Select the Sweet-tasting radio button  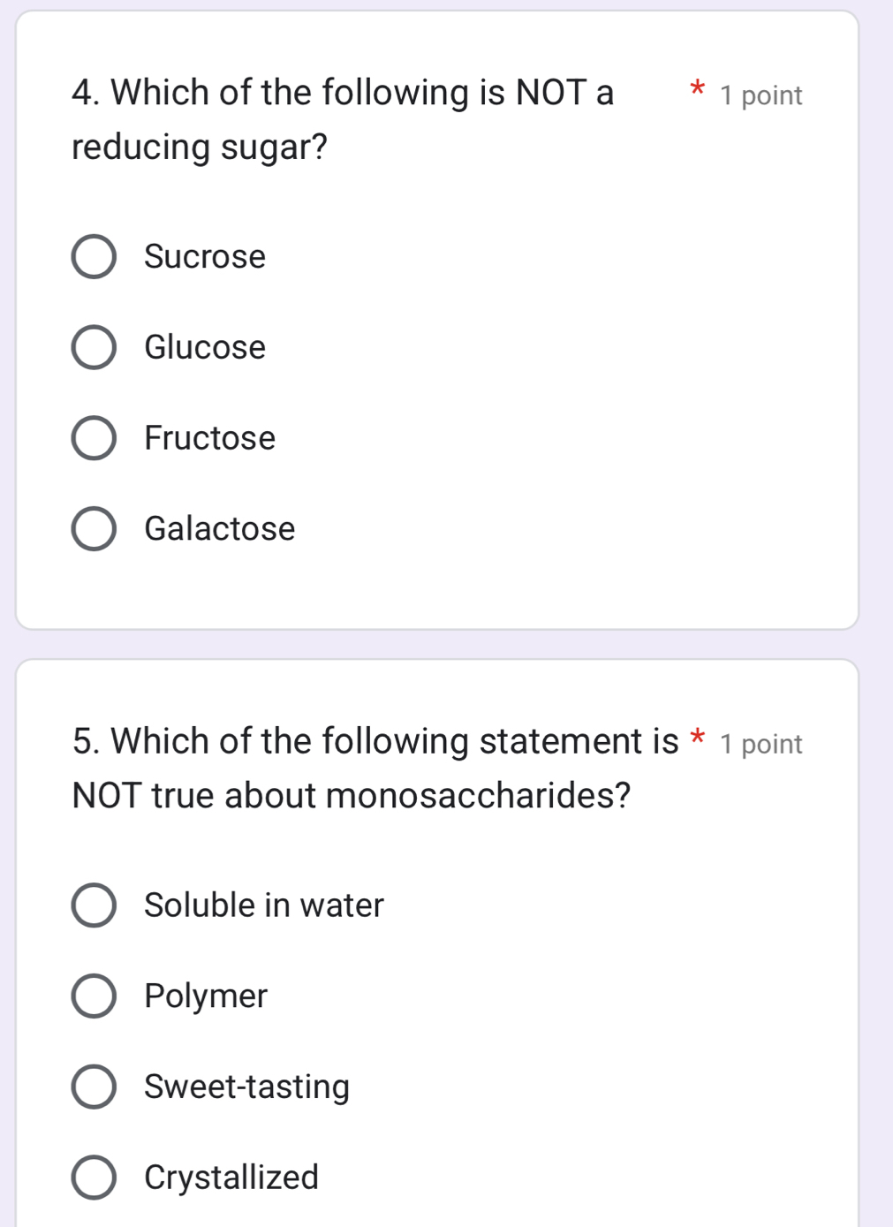pyautogui.click(x=94, y=1087)
